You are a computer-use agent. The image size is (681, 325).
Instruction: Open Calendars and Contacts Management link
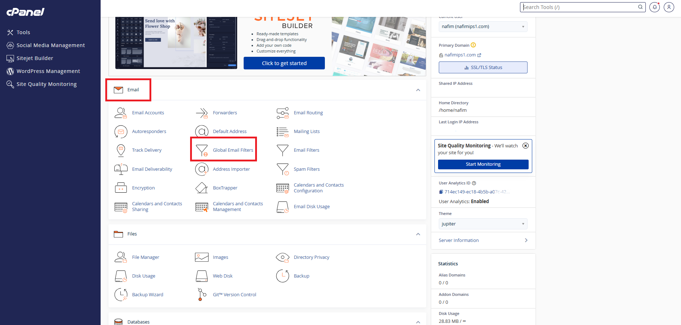click(x=238, y=207)
